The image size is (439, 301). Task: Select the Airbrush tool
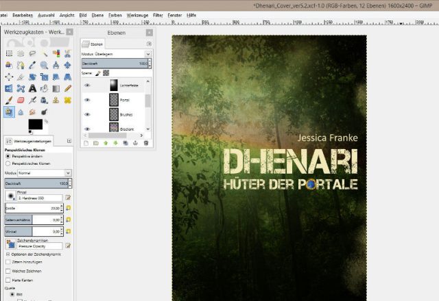pyautogui.click(x=32, y=101)
